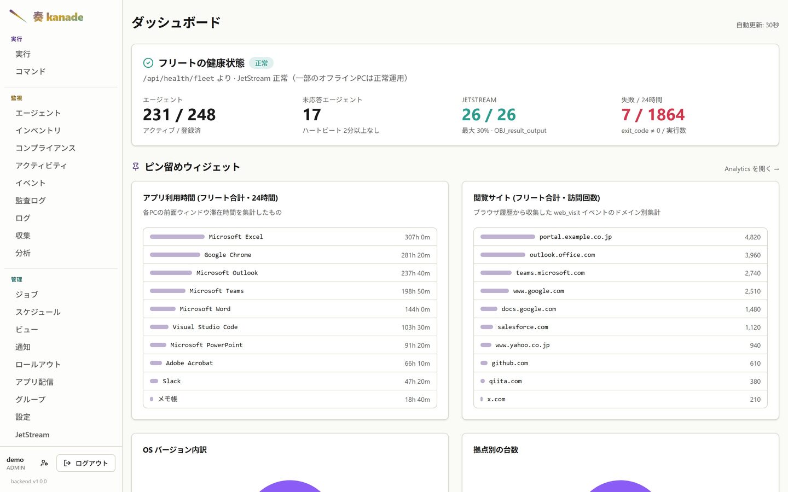Screen dimensions: 788x492
Task: Click the pin icon beside ピン留めウィジェット
Action: click(136, 167)
